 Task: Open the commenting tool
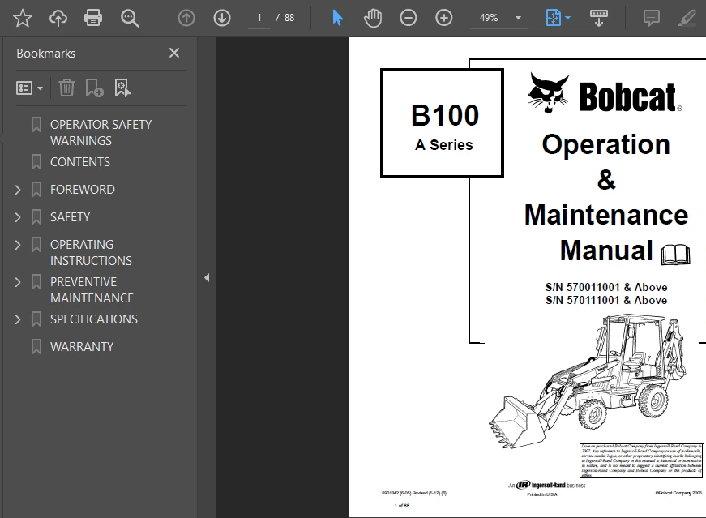click(x=651, y=17)
